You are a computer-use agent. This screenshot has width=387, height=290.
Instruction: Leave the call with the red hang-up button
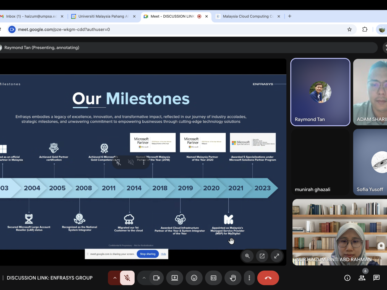click(x=268, y=278)
